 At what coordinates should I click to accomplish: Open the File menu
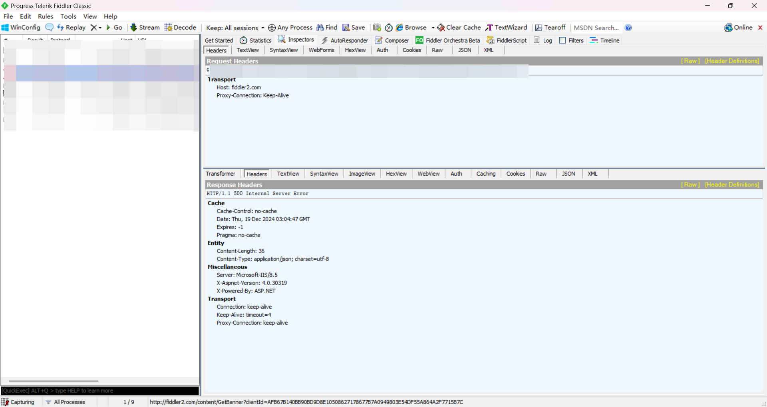click(8, 16)
